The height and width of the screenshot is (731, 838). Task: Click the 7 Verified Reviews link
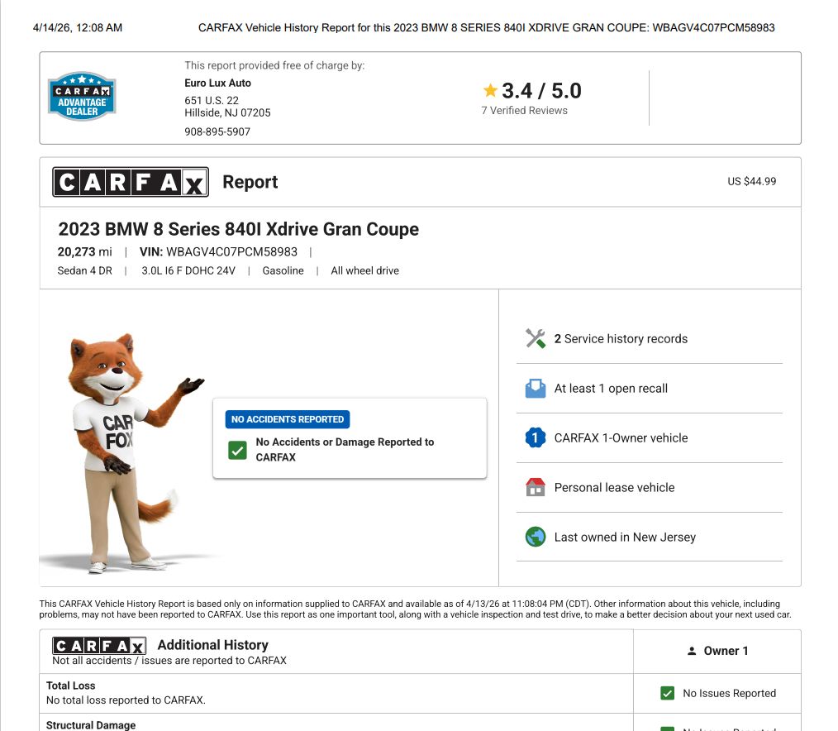tap(524, 111)
